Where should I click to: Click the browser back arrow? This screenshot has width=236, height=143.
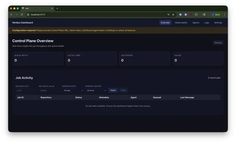point(11,15)
